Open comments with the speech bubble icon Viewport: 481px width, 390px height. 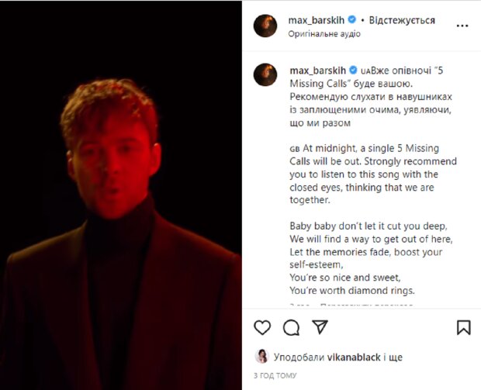[x=291, y=327]
